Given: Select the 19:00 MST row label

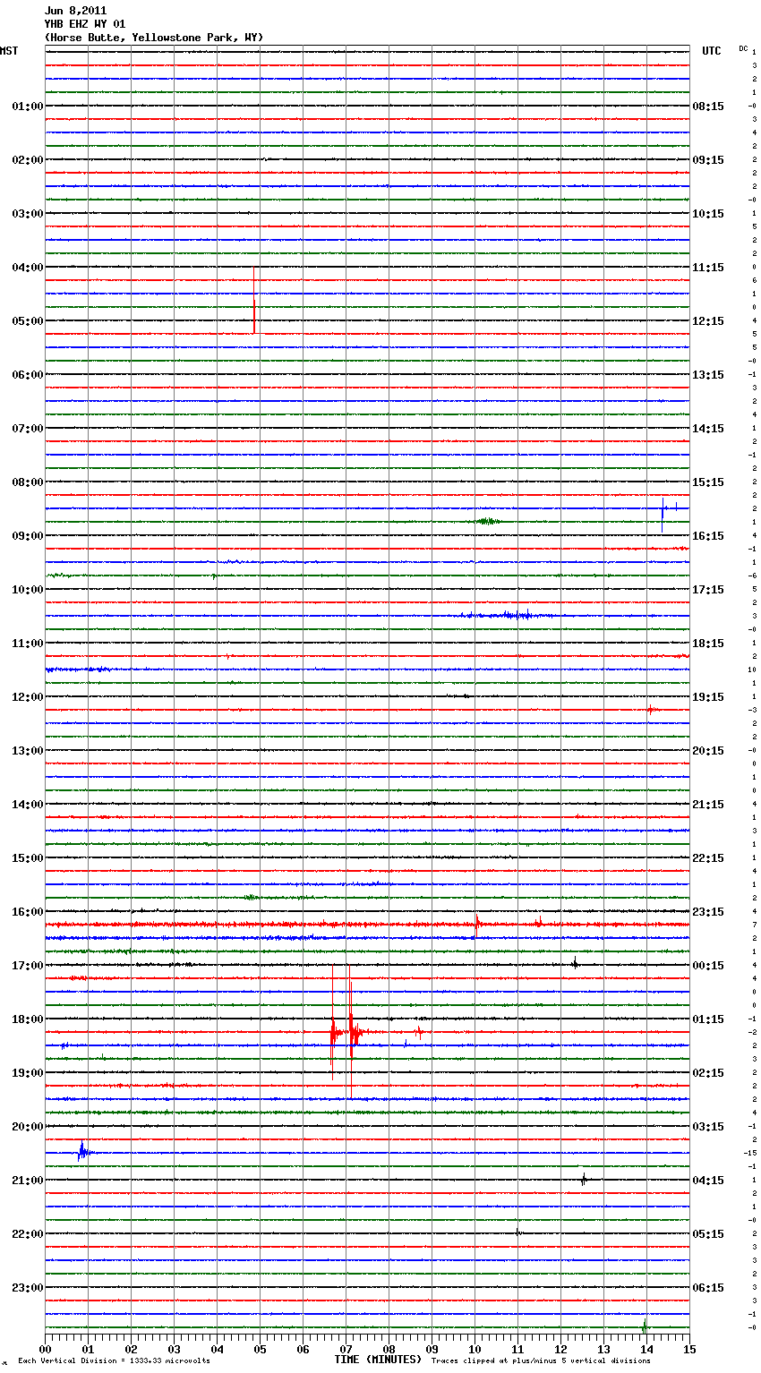Looking at the screenshot, I should point(28,1073).
